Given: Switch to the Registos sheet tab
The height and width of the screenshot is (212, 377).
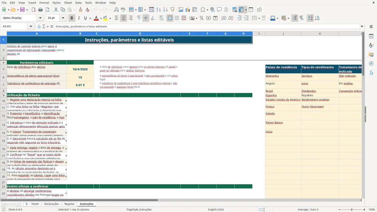Looking at the screenshot, I should tap(69, 204).
